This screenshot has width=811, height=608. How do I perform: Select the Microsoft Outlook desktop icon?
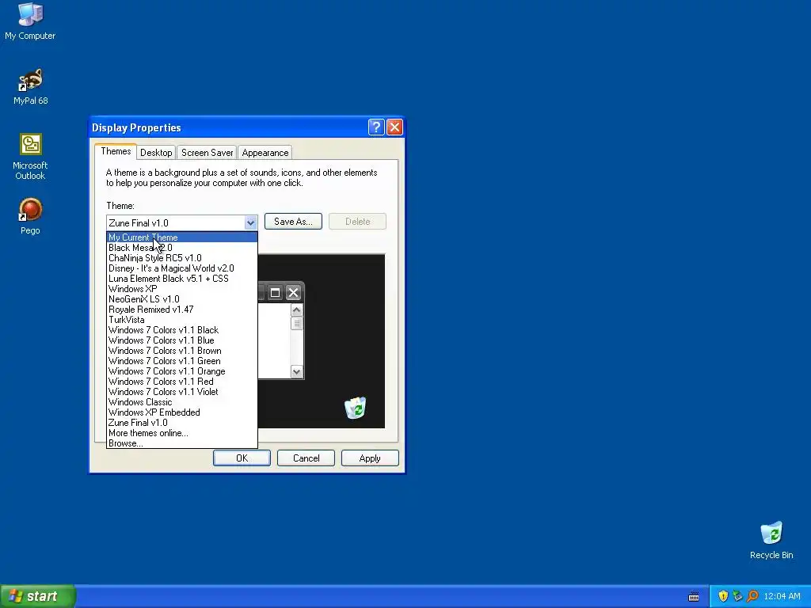pos(30,158)
